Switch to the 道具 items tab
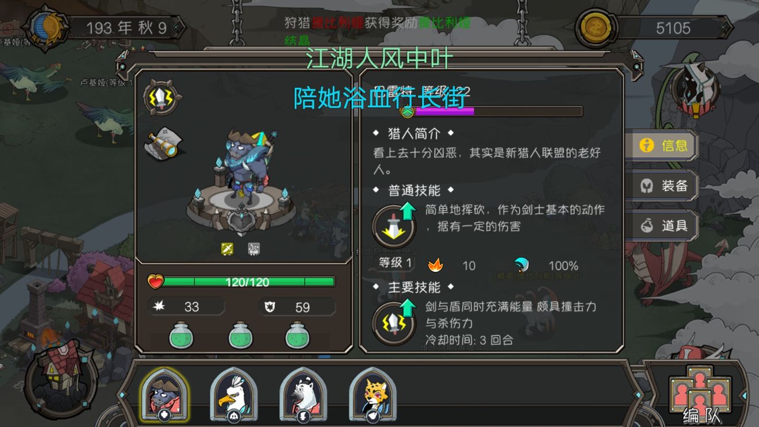 point(661,225)
